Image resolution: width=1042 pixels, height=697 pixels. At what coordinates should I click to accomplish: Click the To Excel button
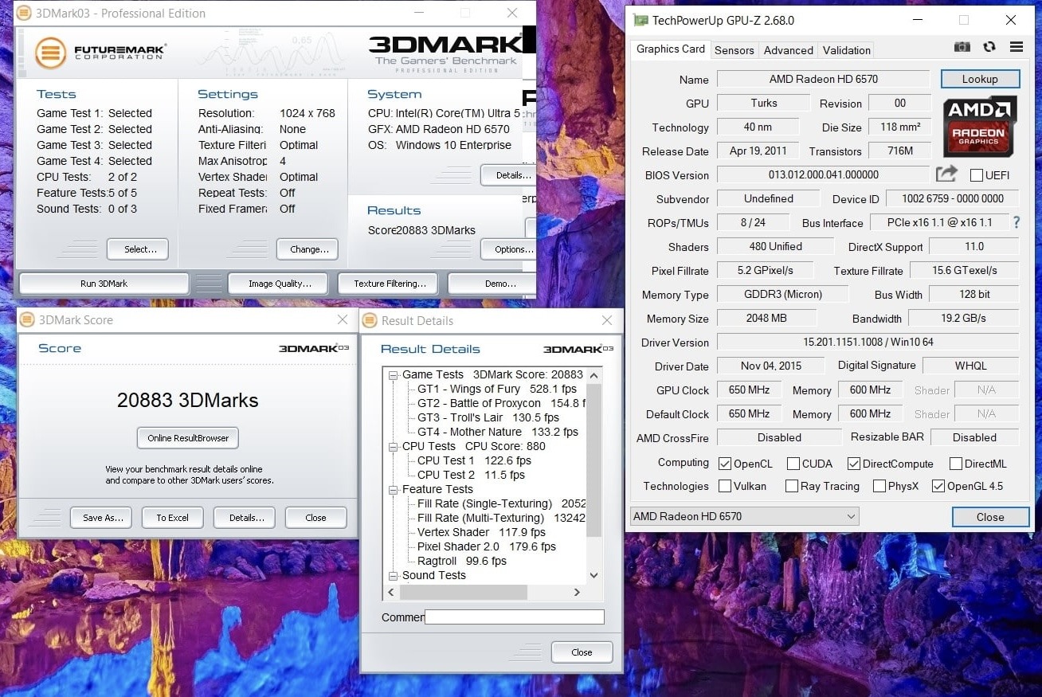point(172,518)
